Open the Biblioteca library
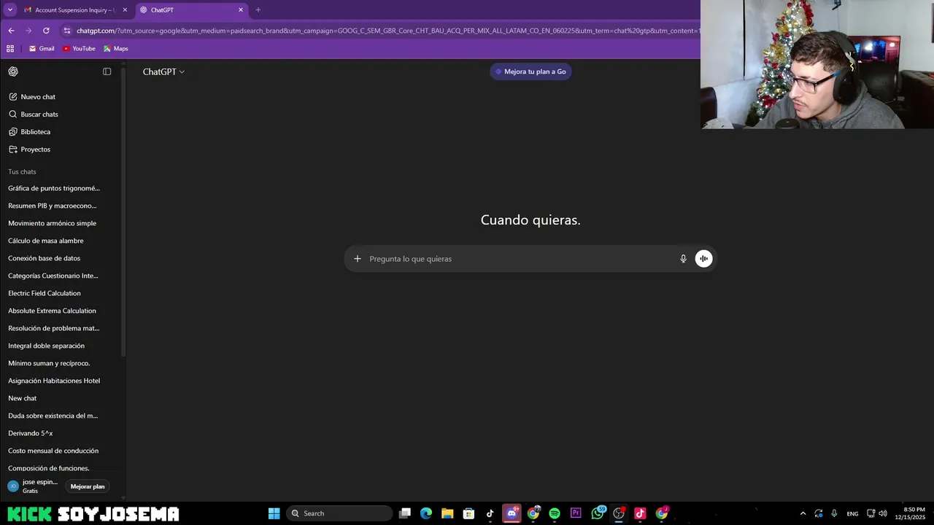Viewport: 934px width, 525px height. click(29, 132)
